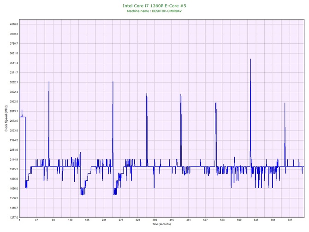This screenshot has height=232, width=309.
Task: Click the x-axis tick label 691
Action: [273, 220]
